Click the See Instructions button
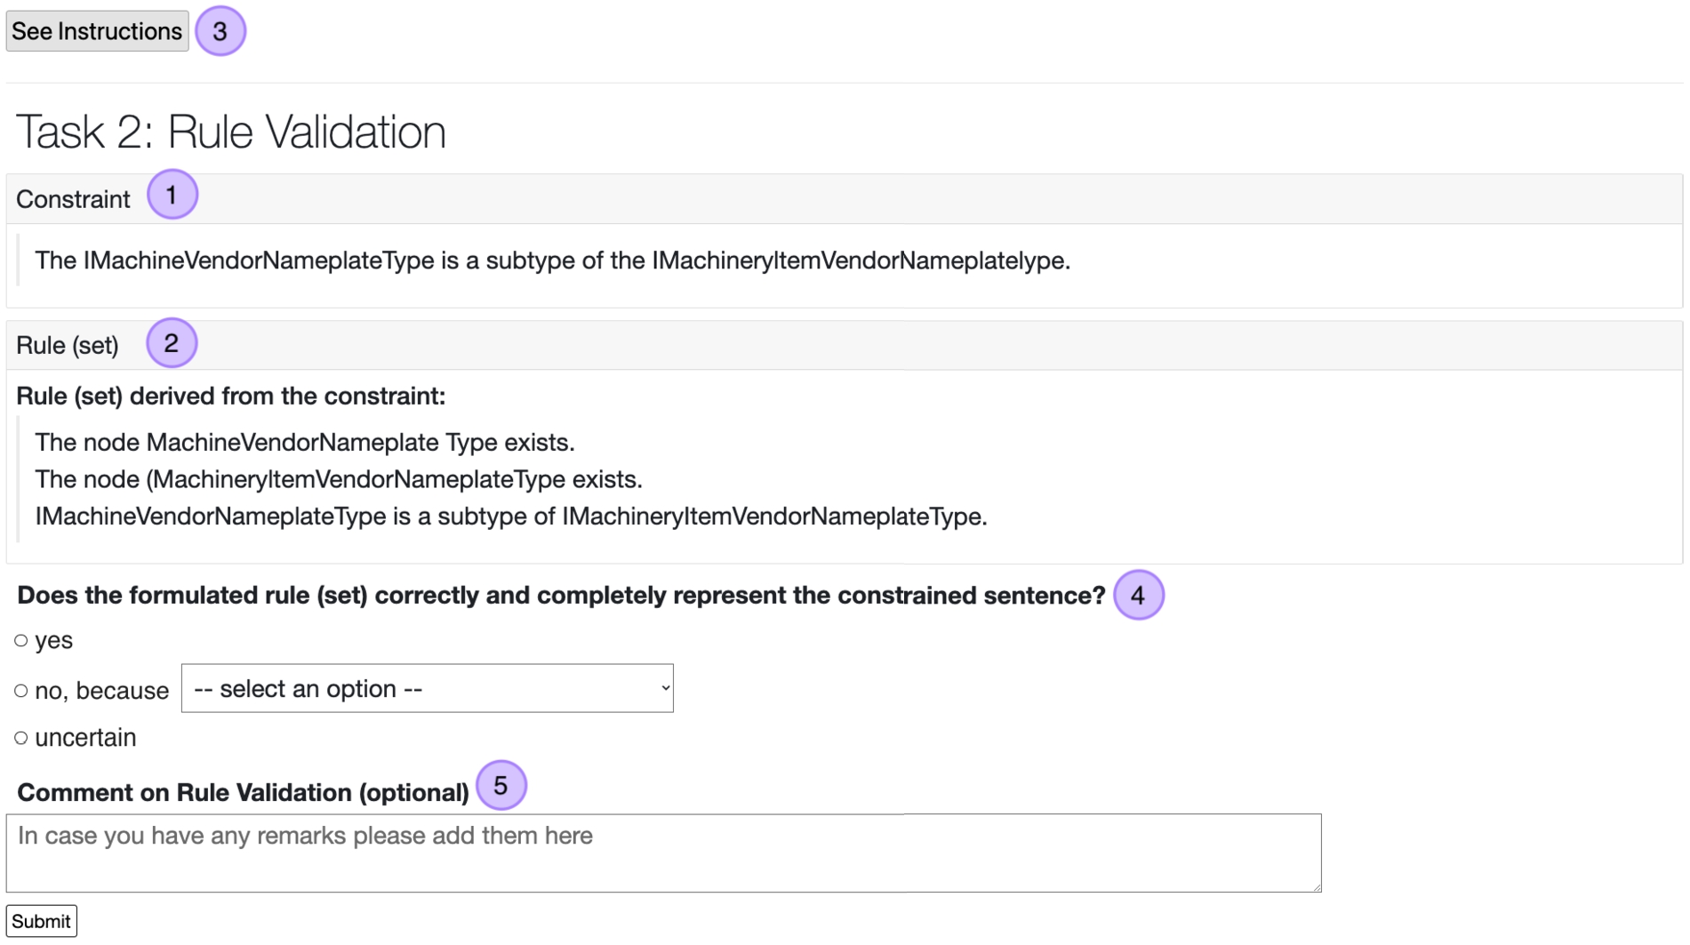The width and height of the screenshot is (1690, 945). 97,31
